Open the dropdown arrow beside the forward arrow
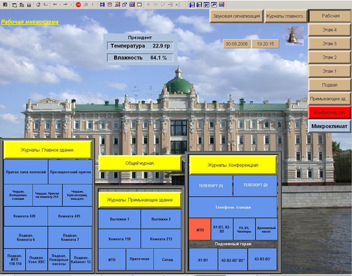Image resolution: width=352 pixels, height=276 pixels. [71, 5]
